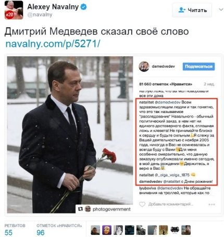This screenshot has height=237, width=224.
Task: Subscribe with the Подписаться button
Action: 198,66
